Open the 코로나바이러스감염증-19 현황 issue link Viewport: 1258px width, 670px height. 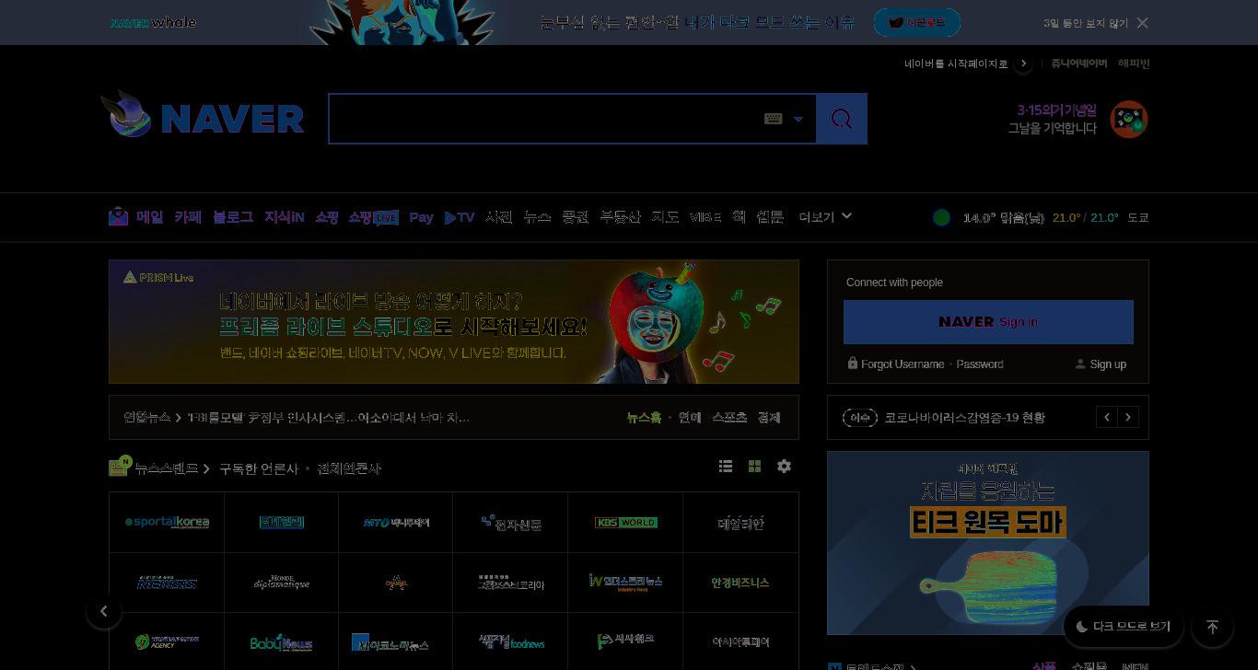964,418
